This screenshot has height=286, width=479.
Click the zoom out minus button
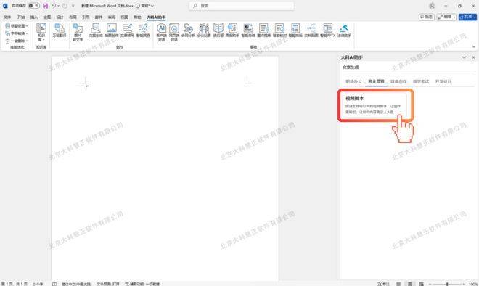click(x=430, y=284)
